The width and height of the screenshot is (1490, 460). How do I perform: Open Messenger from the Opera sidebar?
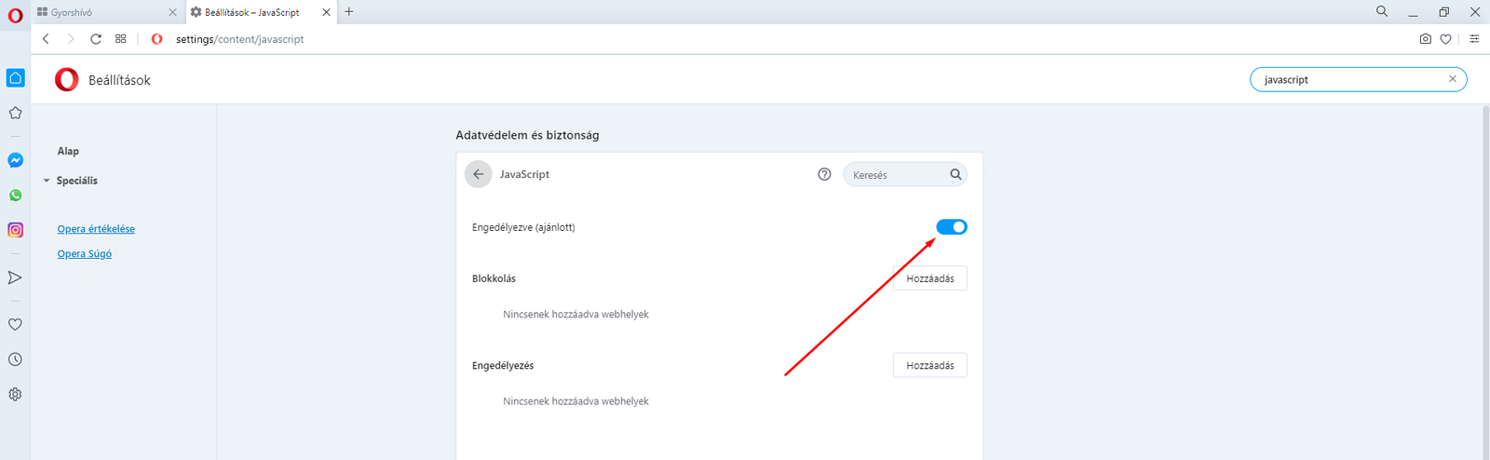coord(16,160)
